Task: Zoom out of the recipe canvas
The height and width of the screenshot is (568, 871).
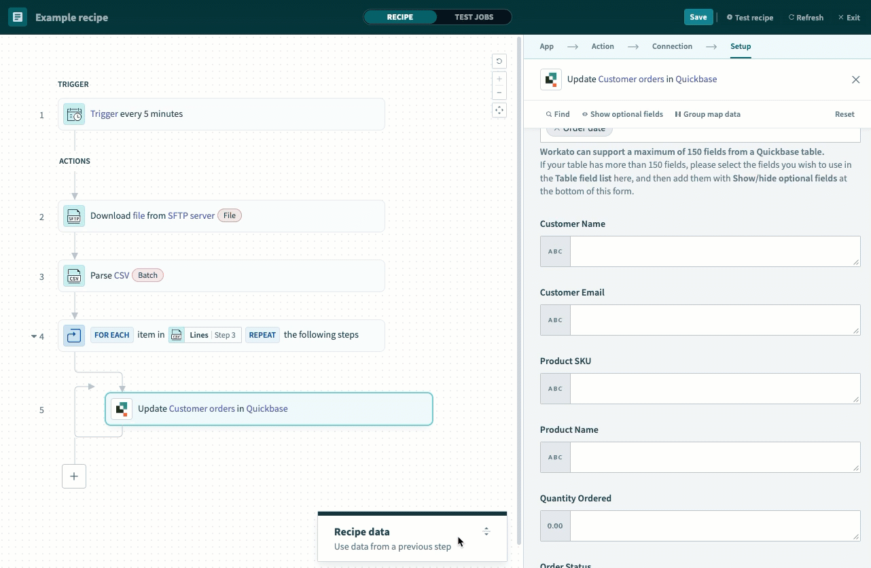Action: point(499,92)
